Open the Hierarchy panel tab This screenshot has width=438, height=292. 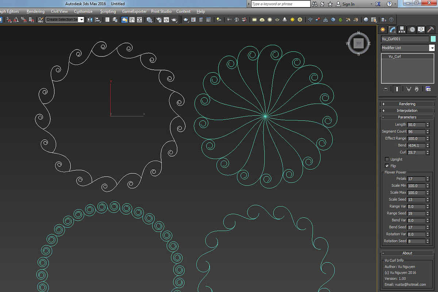point(401,30)
